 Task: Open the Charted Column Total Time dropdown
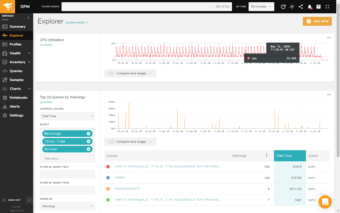(x=67, y=116)
